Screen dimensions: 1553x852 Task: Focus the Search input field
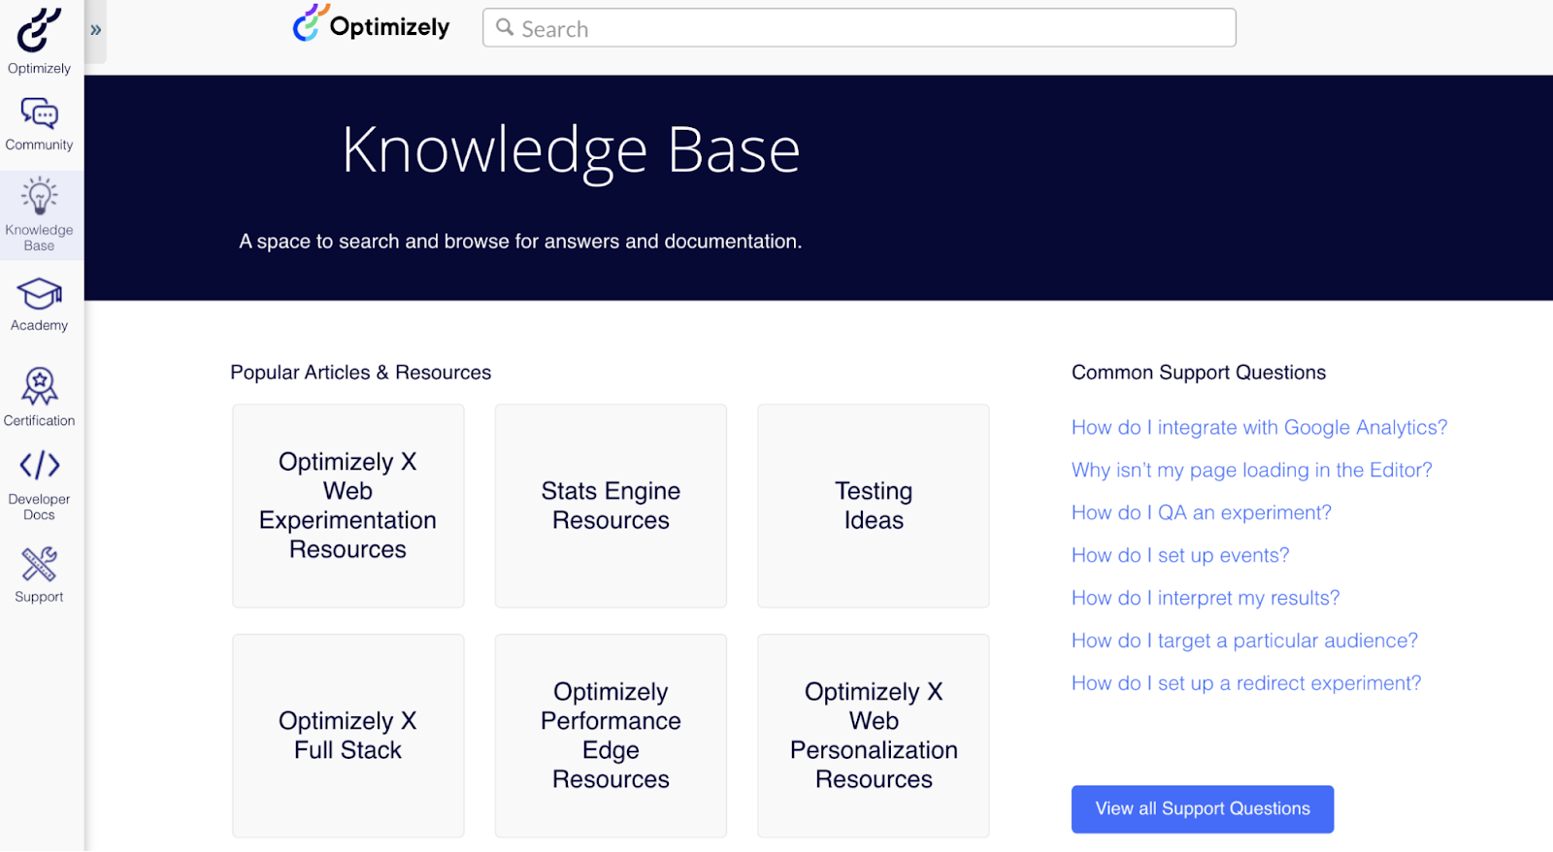coord(859,28)
